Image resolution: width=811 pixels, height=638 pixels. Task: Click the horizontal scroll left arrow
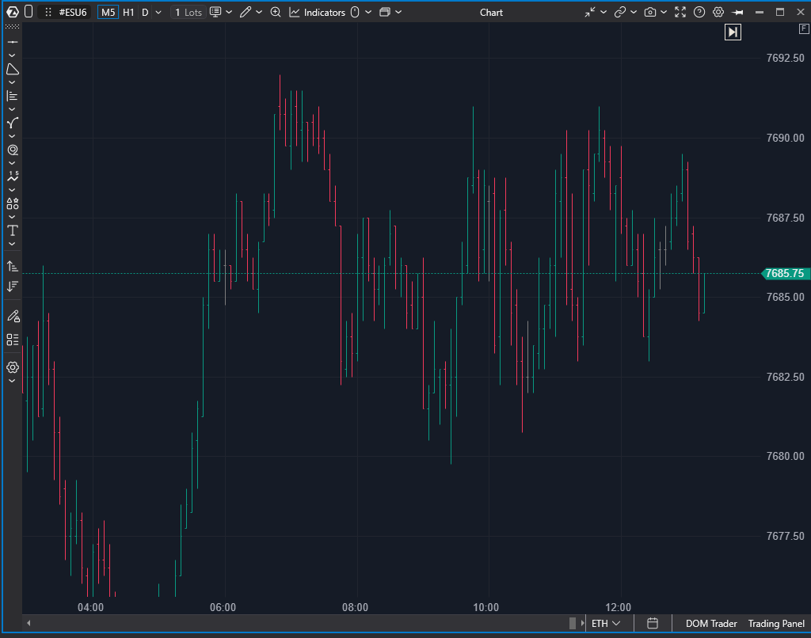pos(29,623)
